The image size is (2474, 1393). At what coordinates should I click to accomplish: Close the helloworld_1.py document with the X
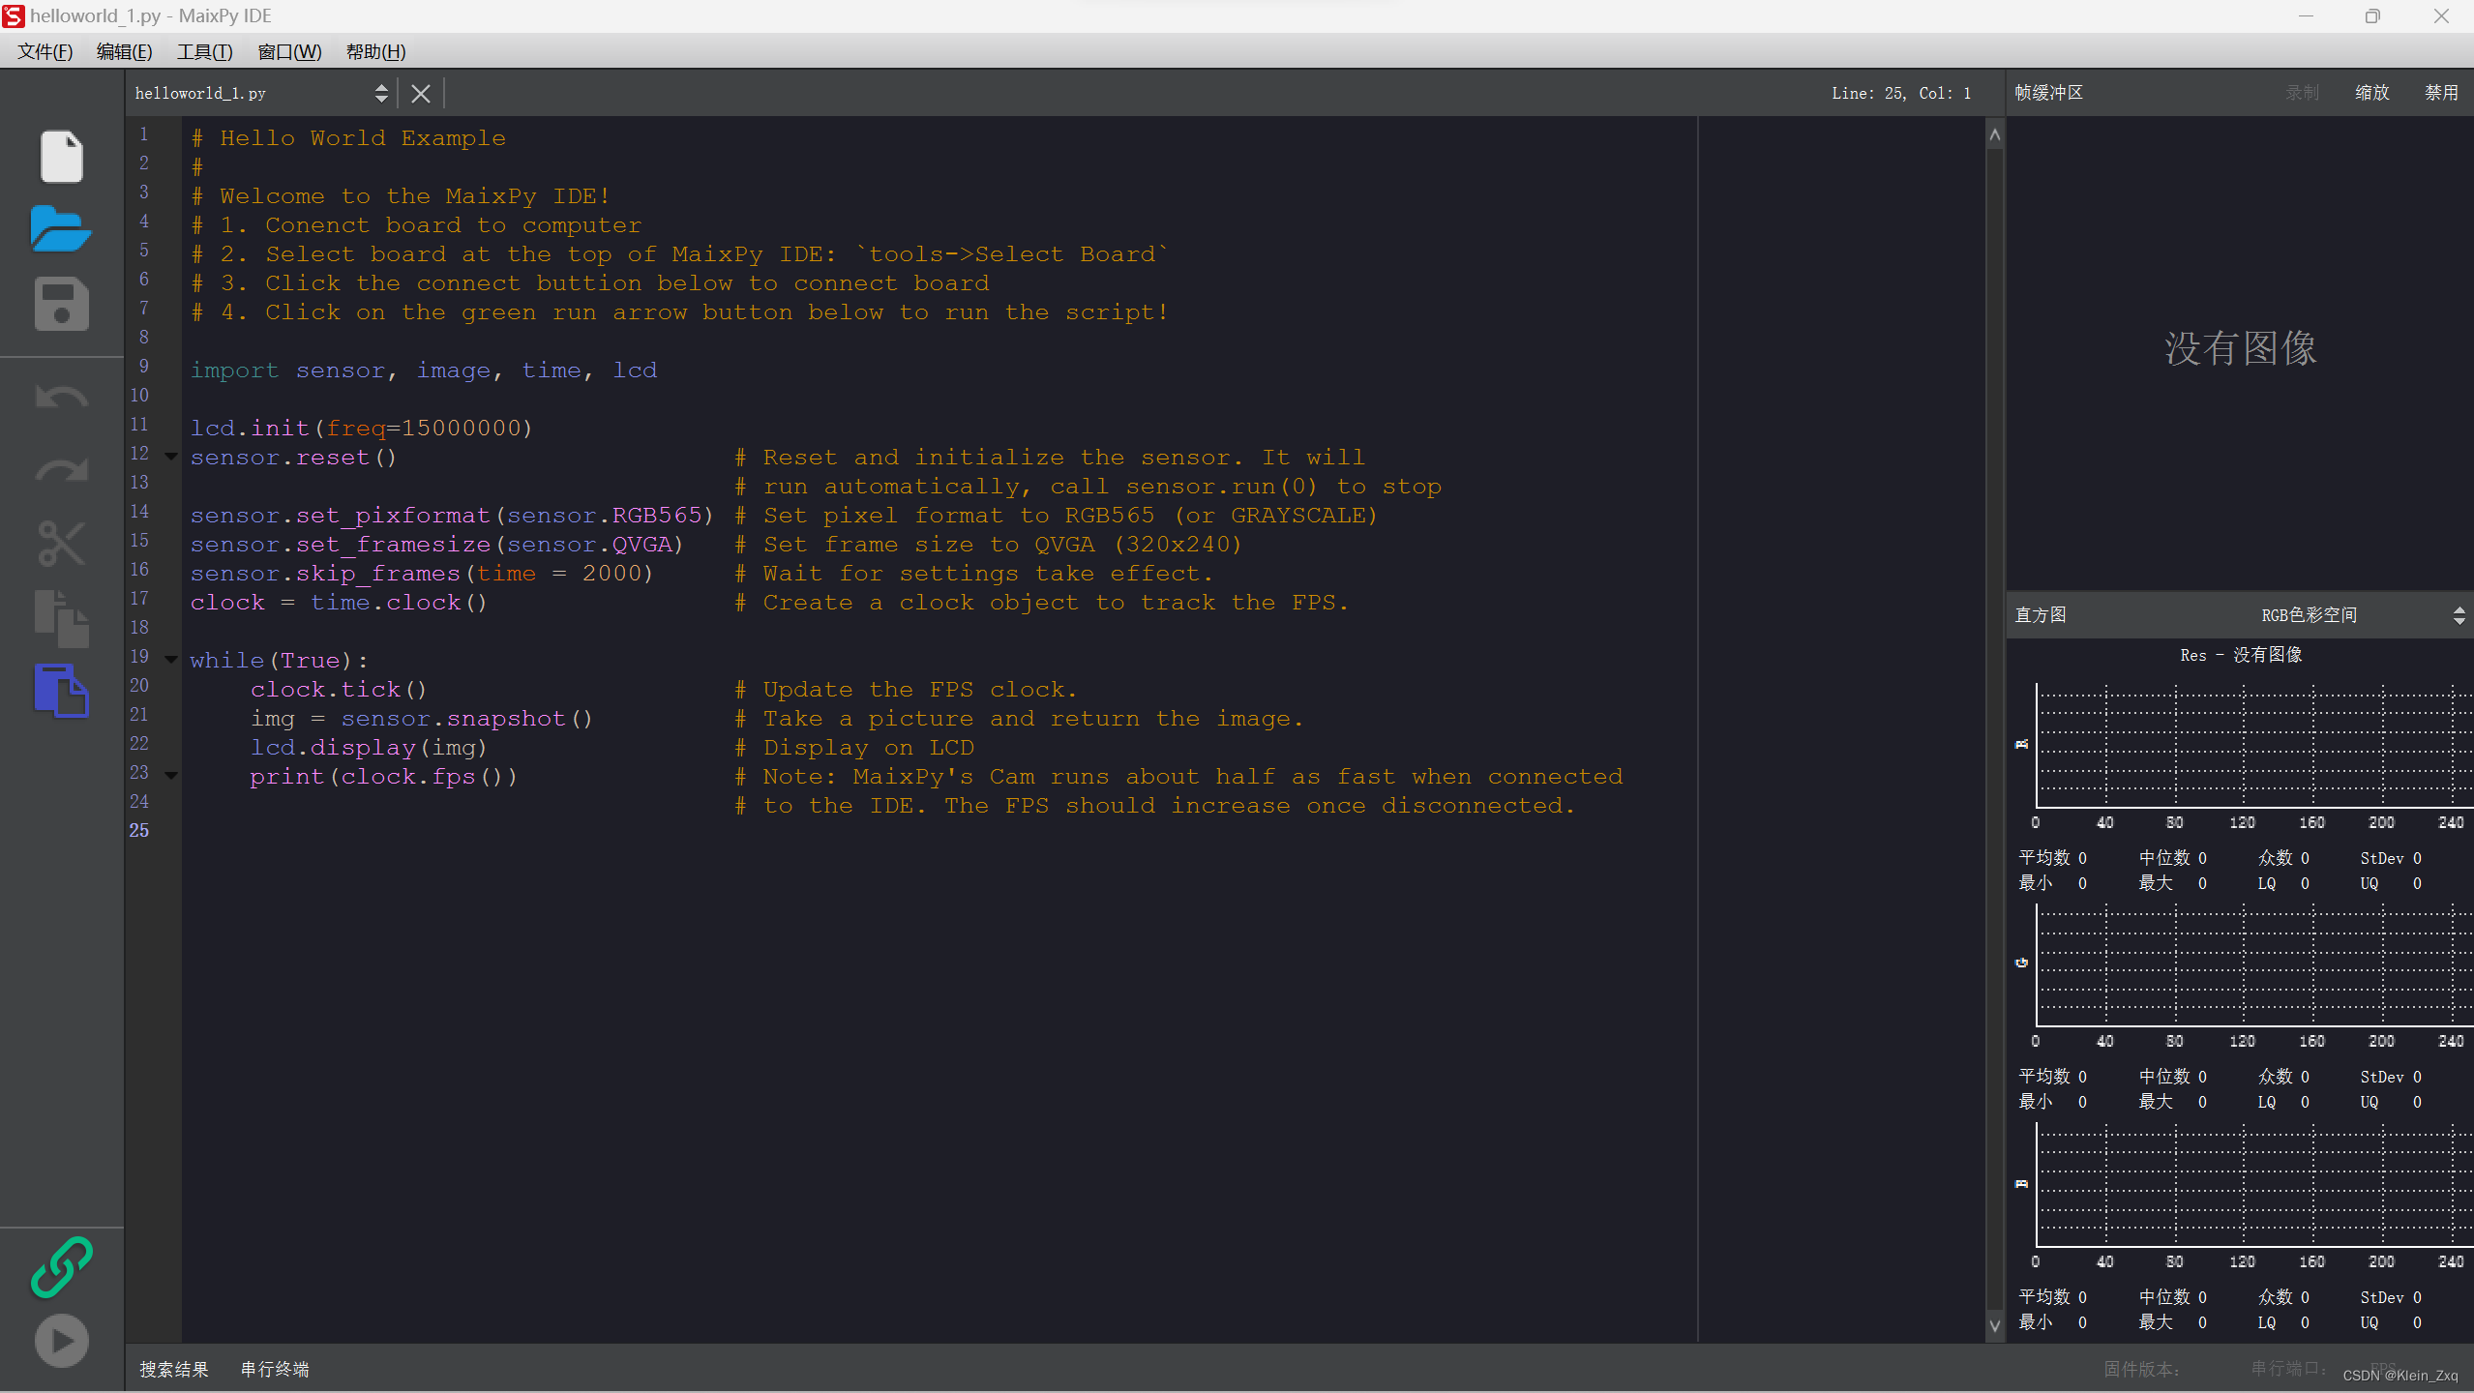point(421,93)
